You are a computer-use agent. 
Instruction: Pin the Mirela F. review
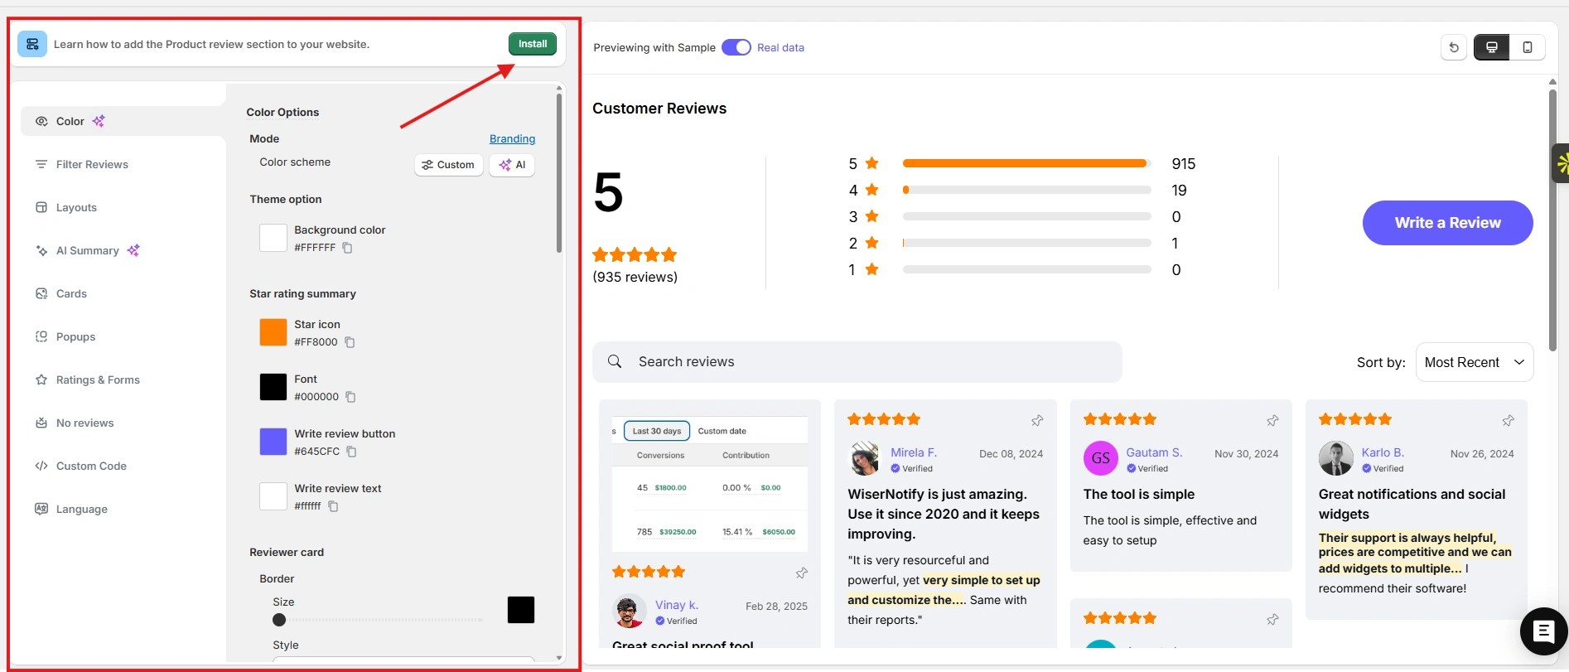[x=1037, y=421]
